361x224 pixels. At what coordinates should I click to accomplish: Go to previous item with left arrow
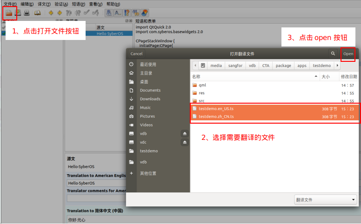51,13
